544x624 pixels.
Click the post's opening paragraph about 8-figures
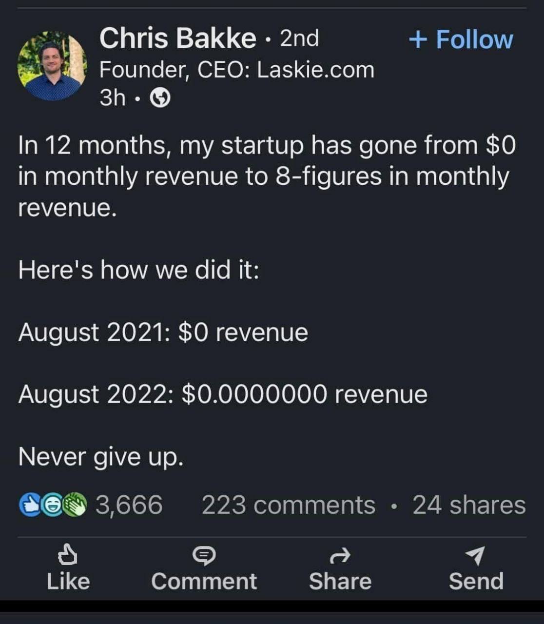[266, 176]
